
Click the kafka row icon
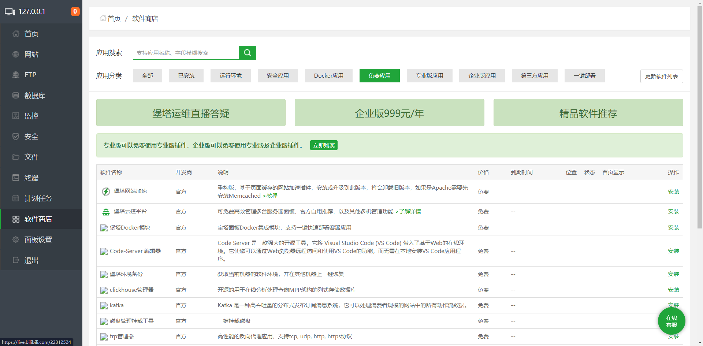(104, 306)
